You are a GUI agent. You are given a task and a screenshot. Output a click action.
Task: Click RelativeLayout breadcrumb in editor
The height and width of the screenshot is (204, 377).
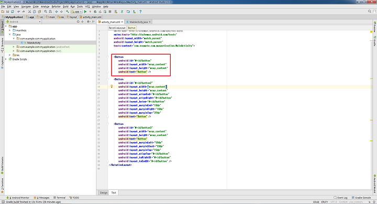(x=117, y=28)
